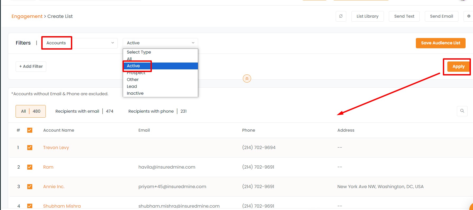Select 'Prospect' option in type list
Image resolution: width=473 pixels, height=210 pixels.
point(160,73)
